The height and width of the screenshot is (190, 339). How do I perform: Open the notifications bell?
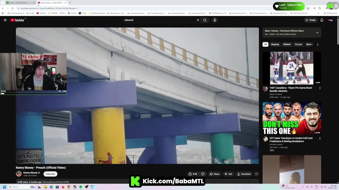322,20
